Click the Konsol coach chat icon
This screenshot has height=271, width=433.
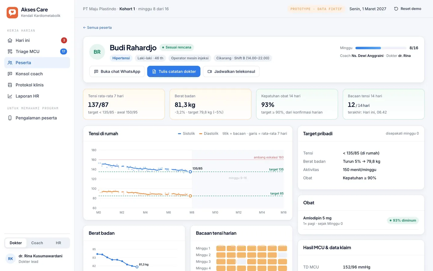click(10, 74)
